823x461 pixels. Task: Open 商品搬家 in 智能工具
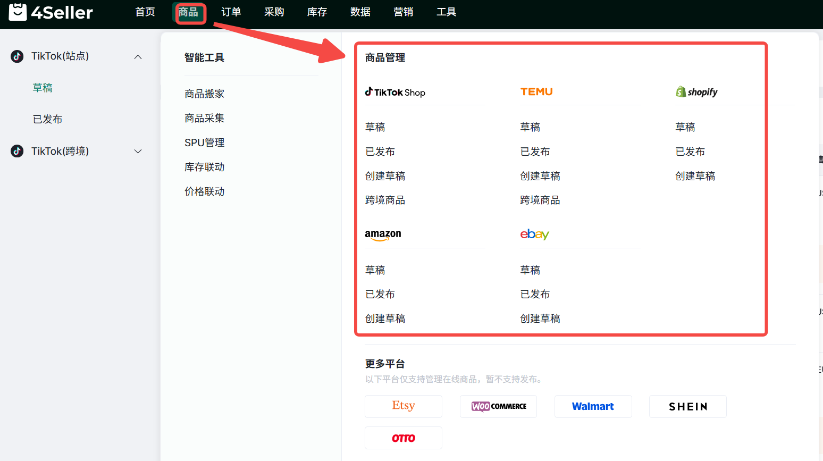point(204,94)
